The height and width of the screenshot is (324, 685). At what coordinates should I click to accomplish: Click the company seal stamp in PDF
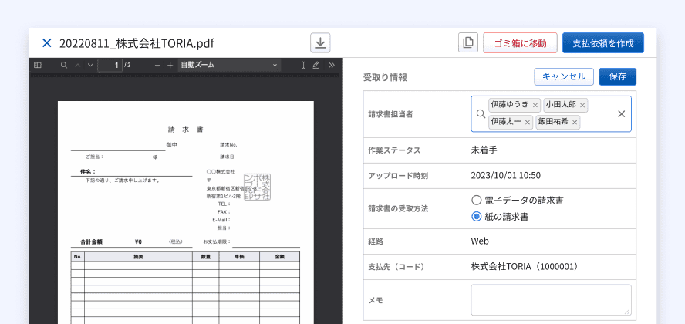(258, 187)
